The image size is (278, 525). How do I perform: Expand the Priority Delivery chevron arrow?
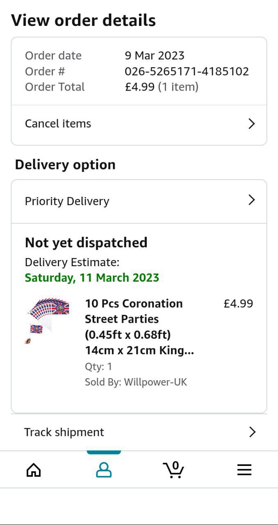[x=252, y=200]
